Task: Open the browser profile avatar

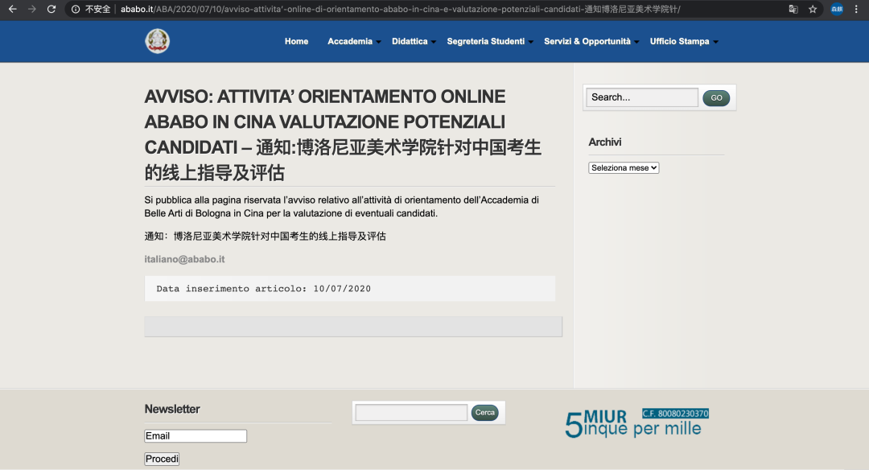Action: click(x=836, y=9)
